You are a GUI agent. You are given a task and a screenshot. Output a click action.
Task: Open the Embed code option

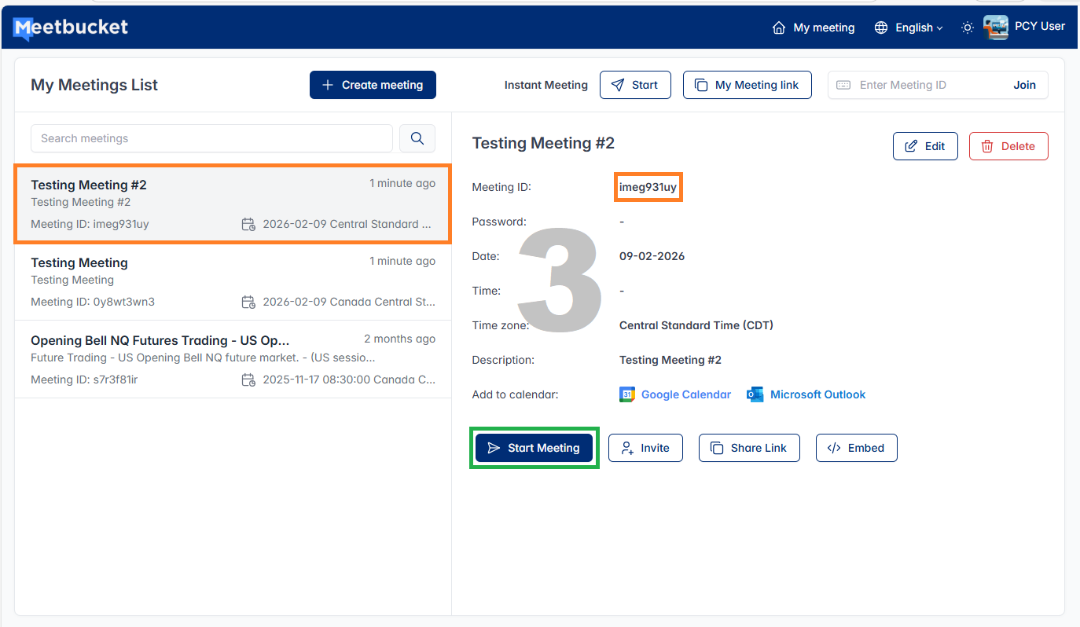coord(856,448)
